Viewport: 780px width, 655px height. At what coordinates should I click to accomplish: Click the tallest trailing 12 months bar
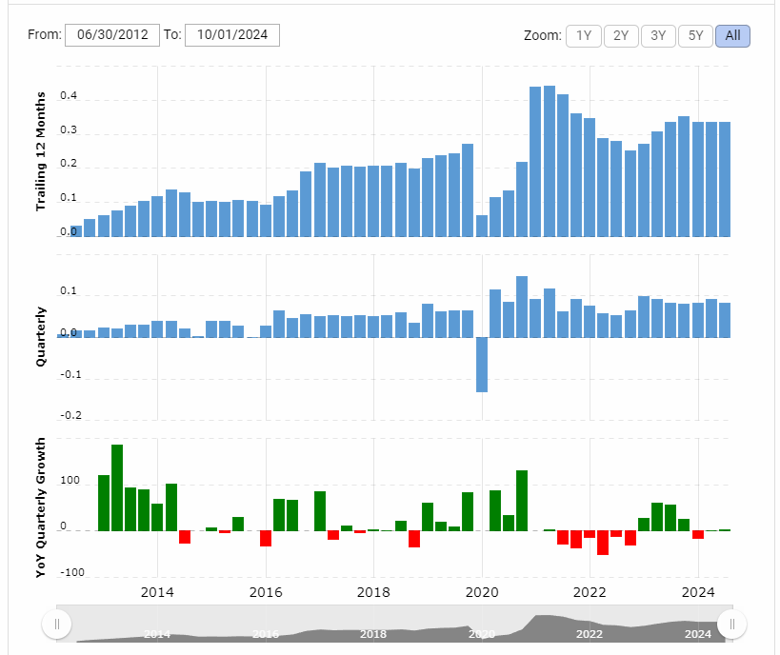click(550, 161)
